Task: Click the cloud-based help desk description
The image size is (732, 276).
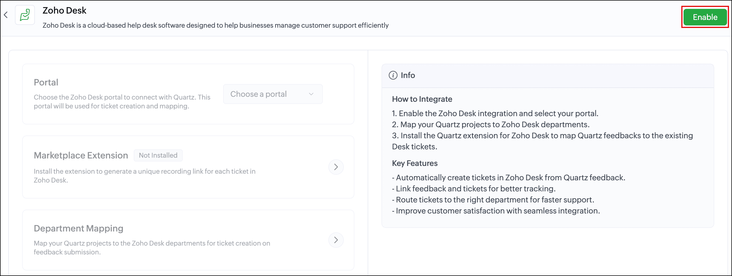Action: click(x=215, y=25)
